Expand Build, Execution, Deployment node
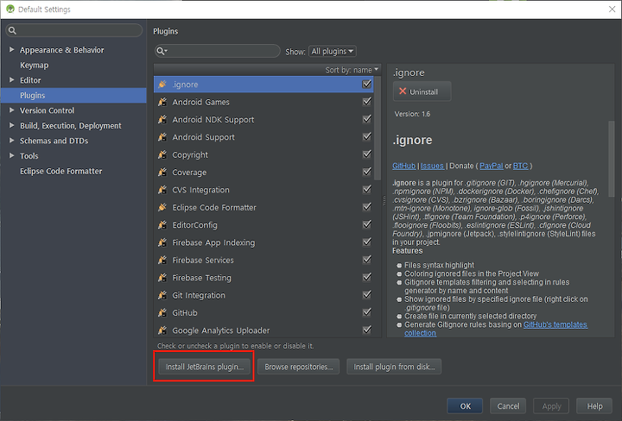The width and height of the screenshot is (622, 421). tap(11, 125)
